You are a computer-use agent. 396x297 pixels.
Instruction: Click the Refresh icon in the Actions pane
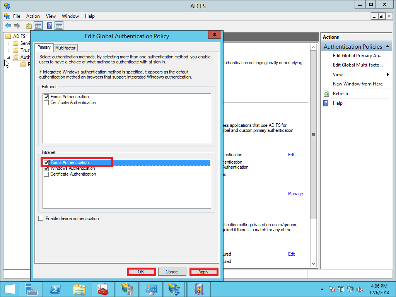coord(326,93)
